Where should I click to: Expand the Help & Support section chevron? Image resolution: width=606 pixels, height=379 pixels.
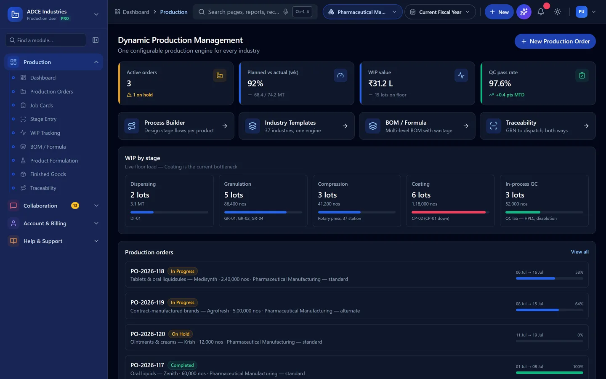pyautogui.click(x=96, y=241)
